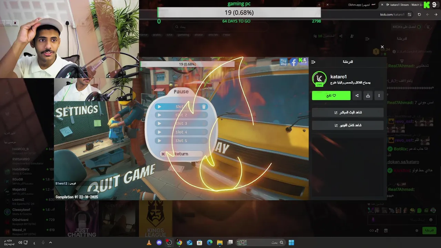Go to the previous page with the right arrow
This screenshot has width=441, height=248.
[436, 14]
